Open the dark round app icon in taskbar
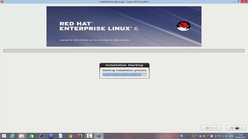This screenshot has width=248, height=139. coord(41,136)
